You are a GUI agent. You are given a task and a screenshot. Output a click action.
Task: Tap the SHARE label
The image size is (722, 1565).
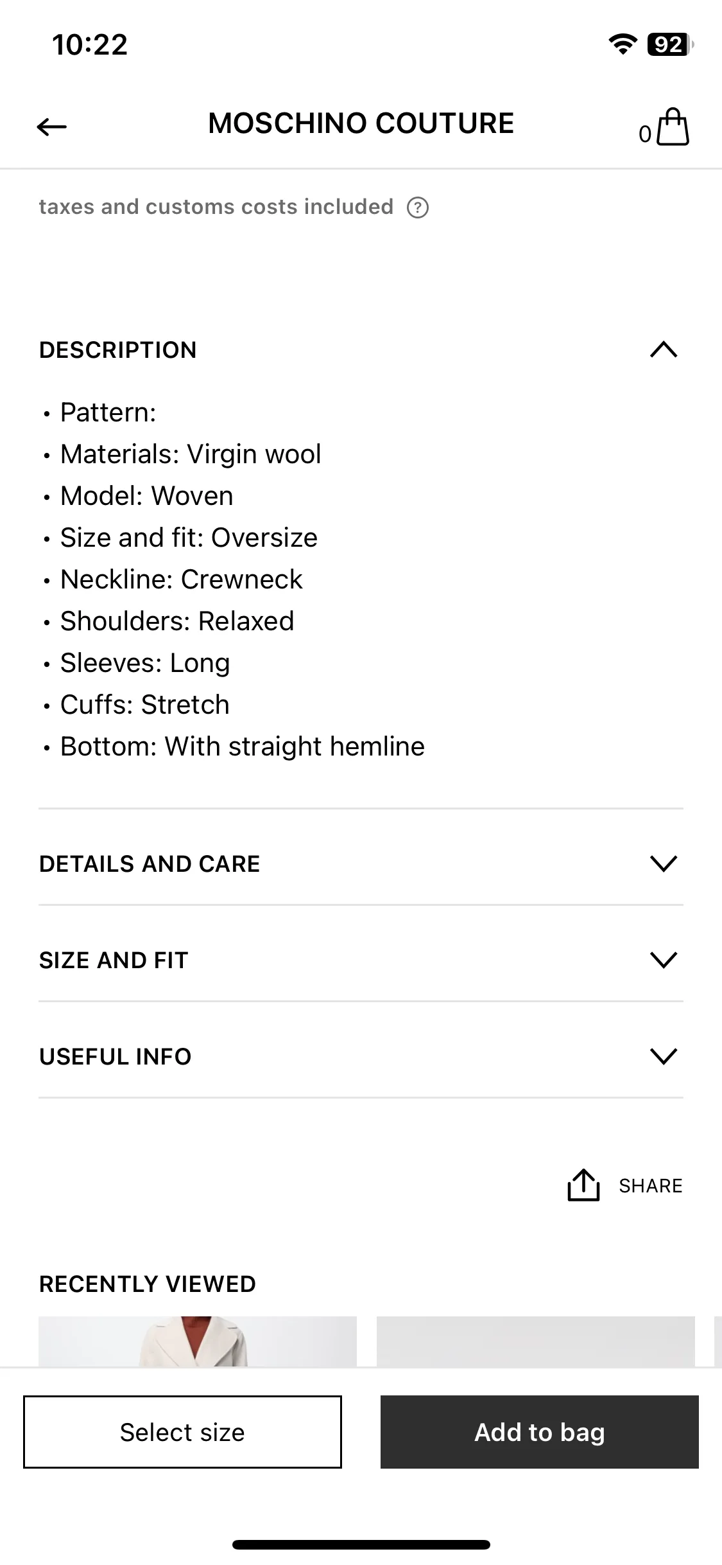coord(651,1186)
